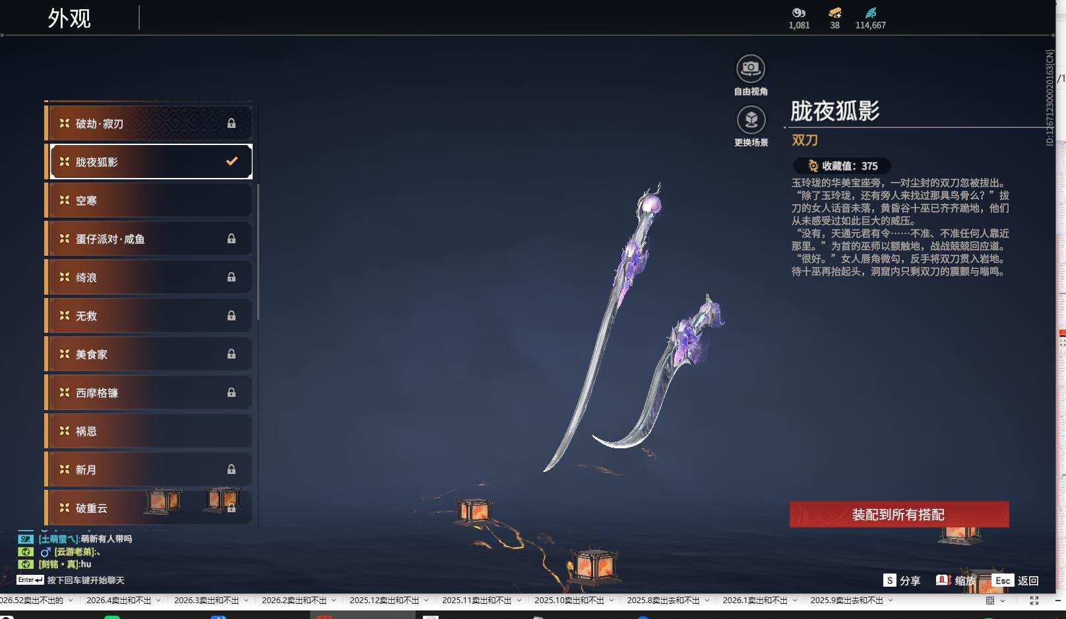Click the lock icon on 蛋仔派对·咸鱼

232,239
